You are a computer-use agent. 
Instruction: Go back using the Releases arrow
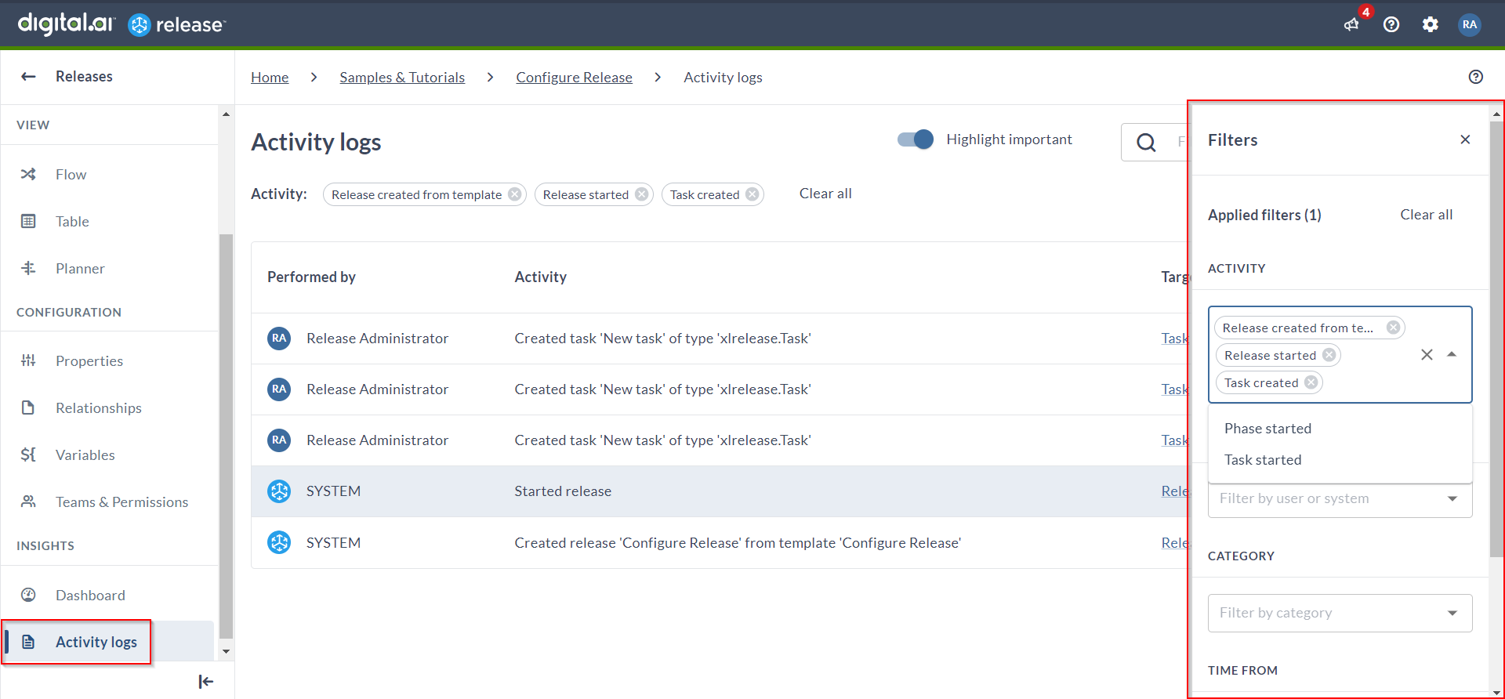coord(28,76)
